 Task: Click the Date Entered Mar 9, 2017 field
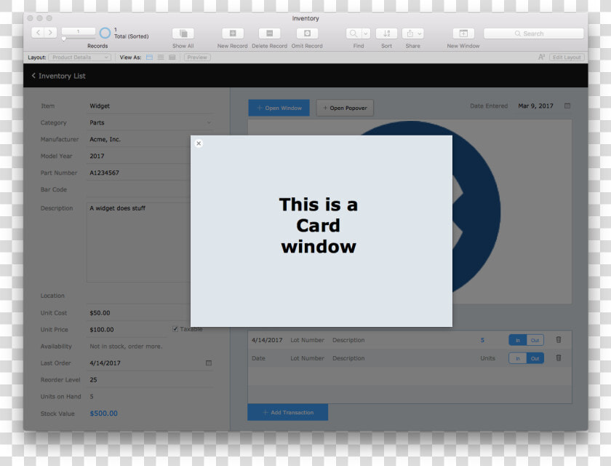click(x=536, y=106)
